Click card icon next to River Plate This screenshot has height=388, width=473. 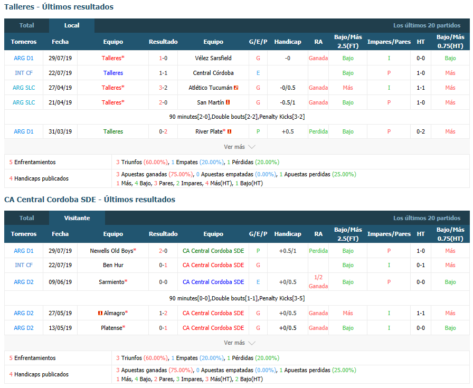pyautogui.click(x=229, y=131)
